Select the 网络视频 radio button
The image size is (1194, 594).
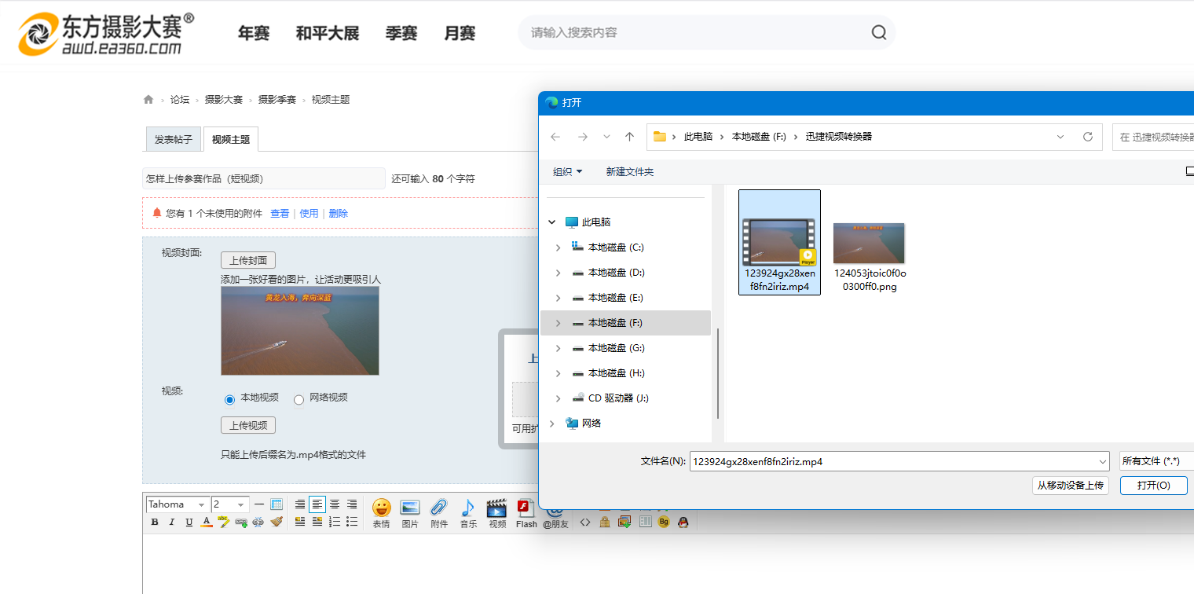298,399
